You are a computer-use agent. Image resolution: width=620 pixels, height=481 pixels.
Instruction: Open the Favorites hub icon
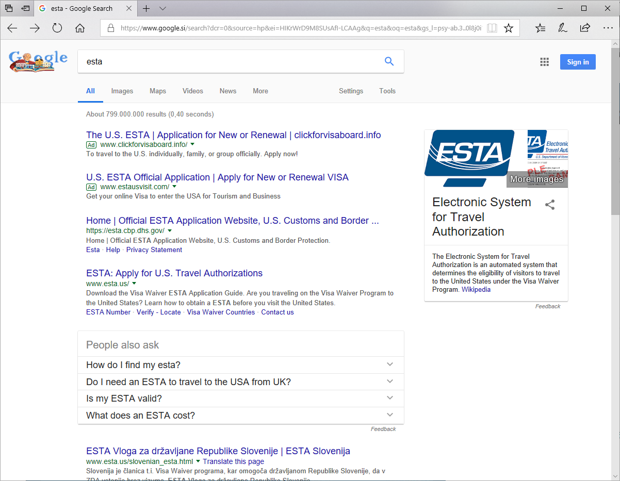pyautogui.click(x=540, y=28)
